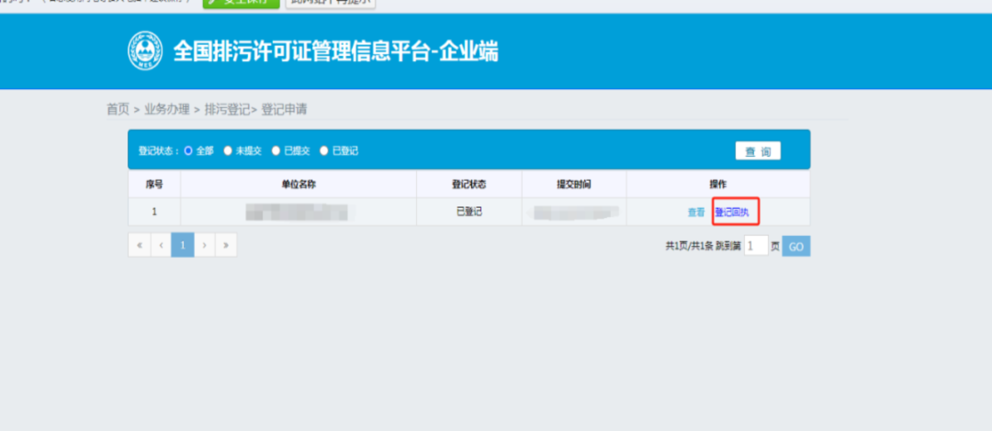The image size is (992, 431).
Task: Click the jump-to page number field
Action: 755,246
